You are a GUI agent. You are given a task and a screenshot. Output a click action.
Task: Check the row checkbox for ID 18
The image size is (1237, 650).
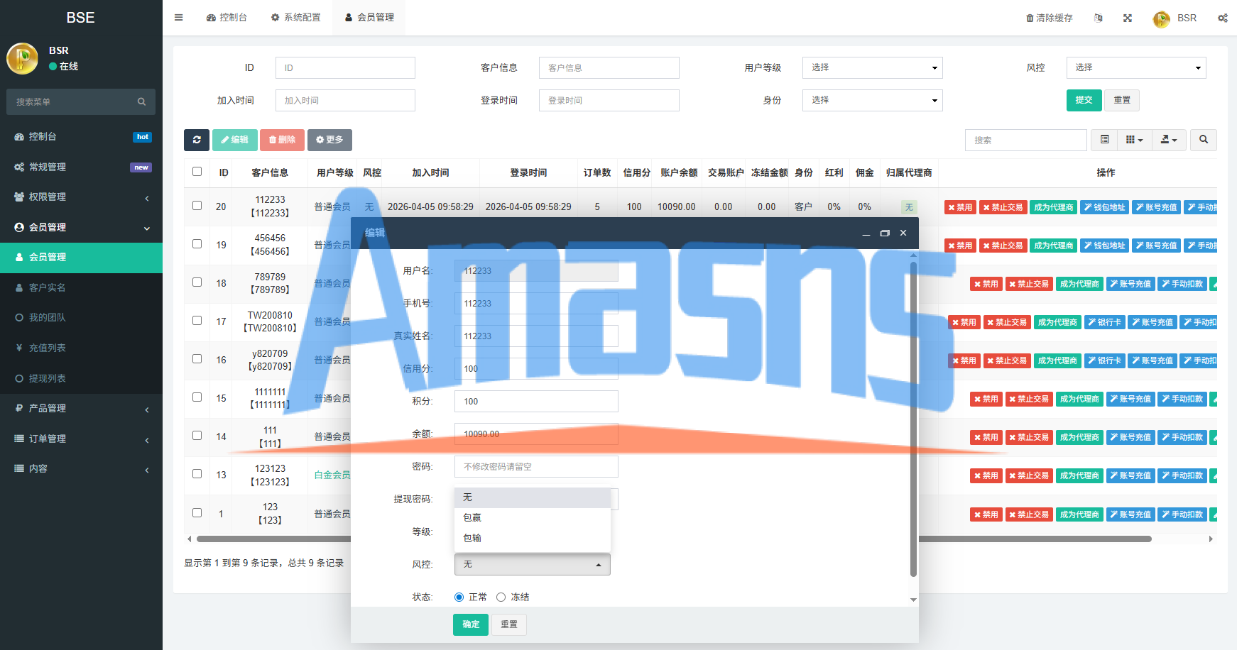197,282
